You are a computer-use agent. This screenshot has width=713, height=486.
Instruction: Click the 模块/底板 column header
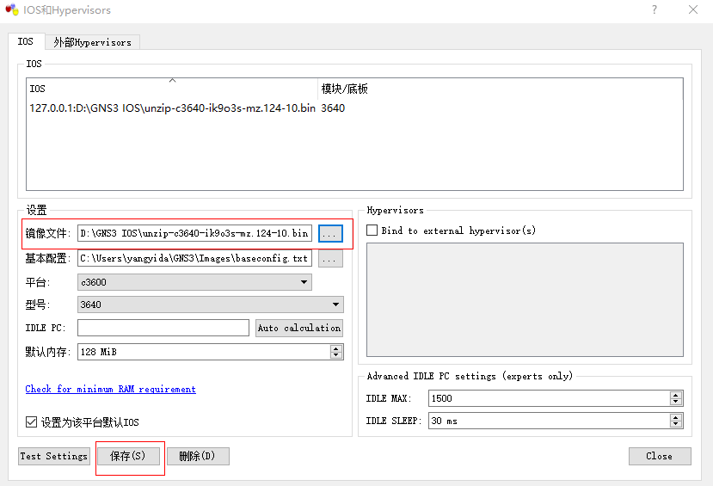[x=501, y=89]
